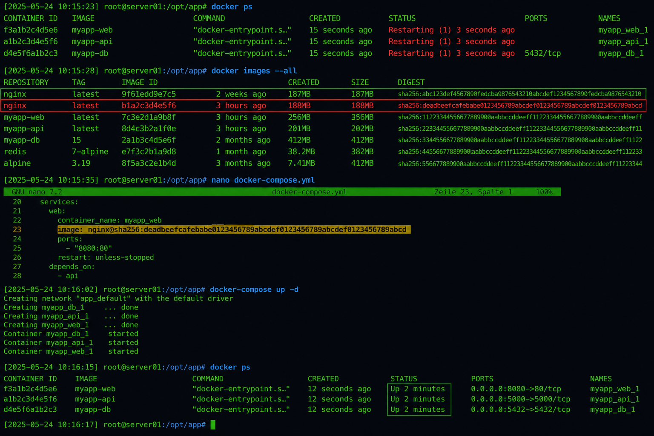This screenshot has width=654, height=436.
Task: Click port mapping 0.0.0.0:8080->80/tcp
Action: click(516, 389)
